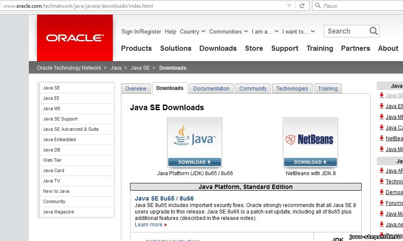
Task: Click the Java logo thumbnail
Action: pyautogui.click(x=195, y=138)
